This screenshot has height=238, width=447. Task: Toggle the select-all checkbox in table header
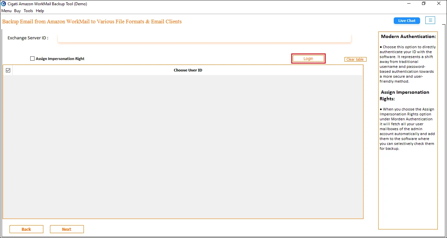8,70
